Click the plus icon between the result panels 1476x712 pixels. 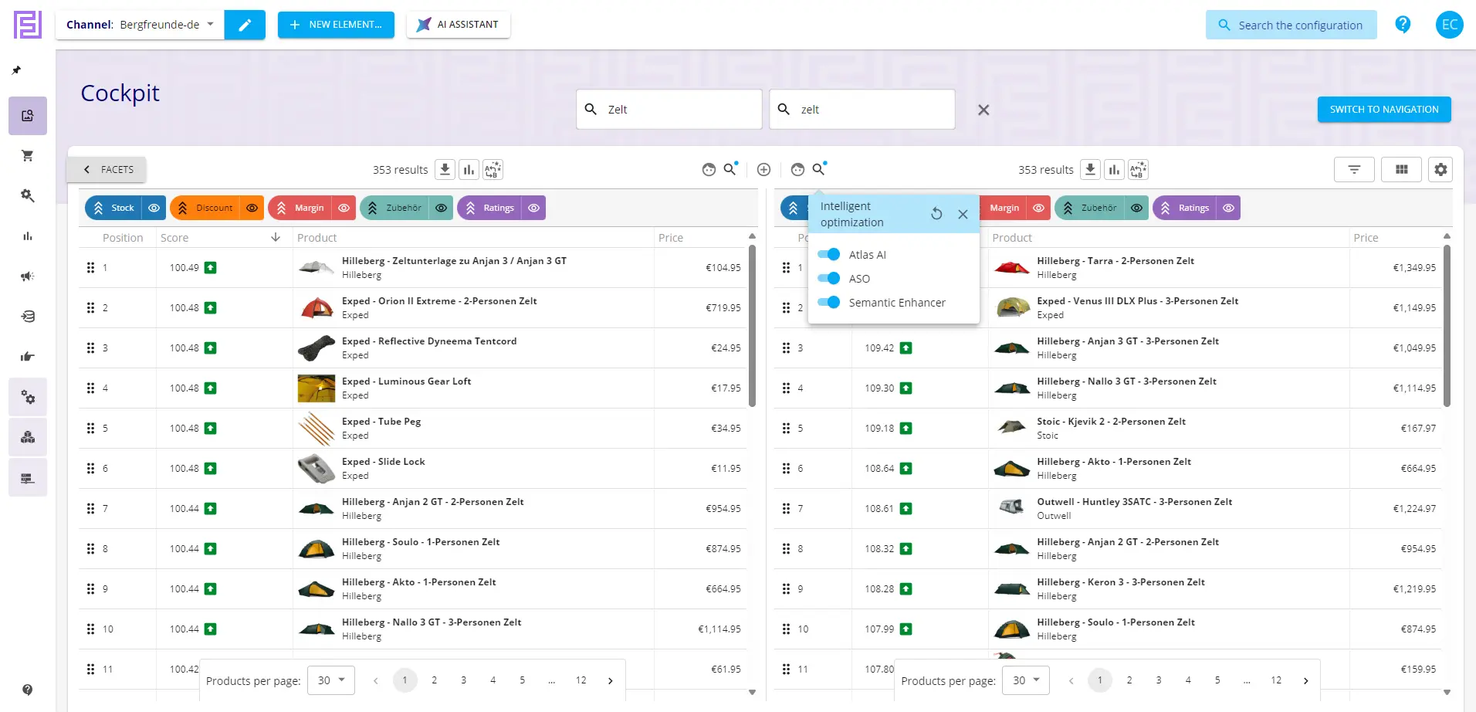coord(763,169)
